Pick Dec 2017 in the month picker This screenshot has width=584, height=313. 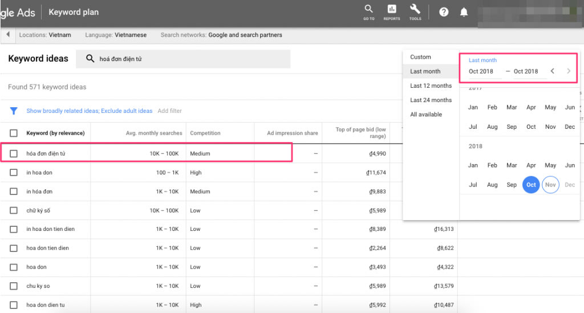(570, 127)
